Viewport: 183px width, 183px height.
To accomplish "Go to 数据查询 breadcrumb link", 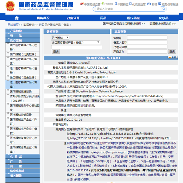I will click(29, 25).
